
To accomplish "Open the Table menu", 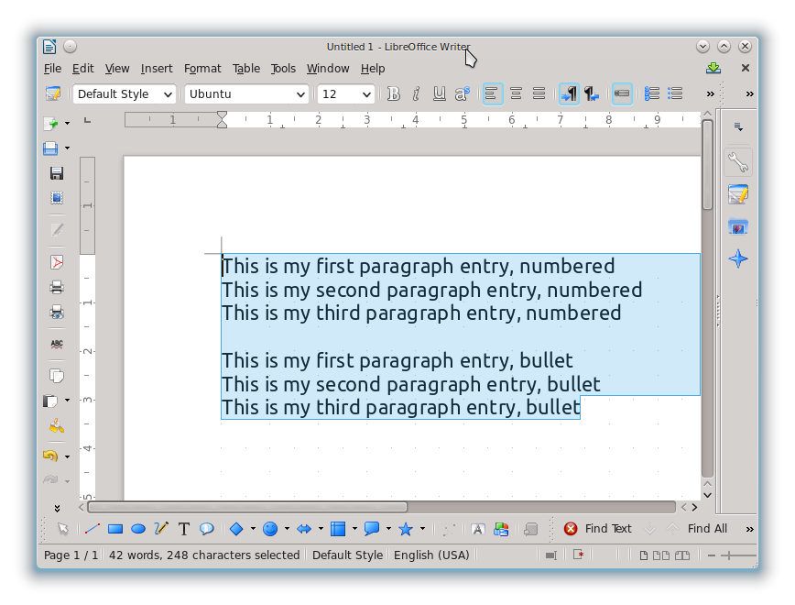I will tap(245, 68).
